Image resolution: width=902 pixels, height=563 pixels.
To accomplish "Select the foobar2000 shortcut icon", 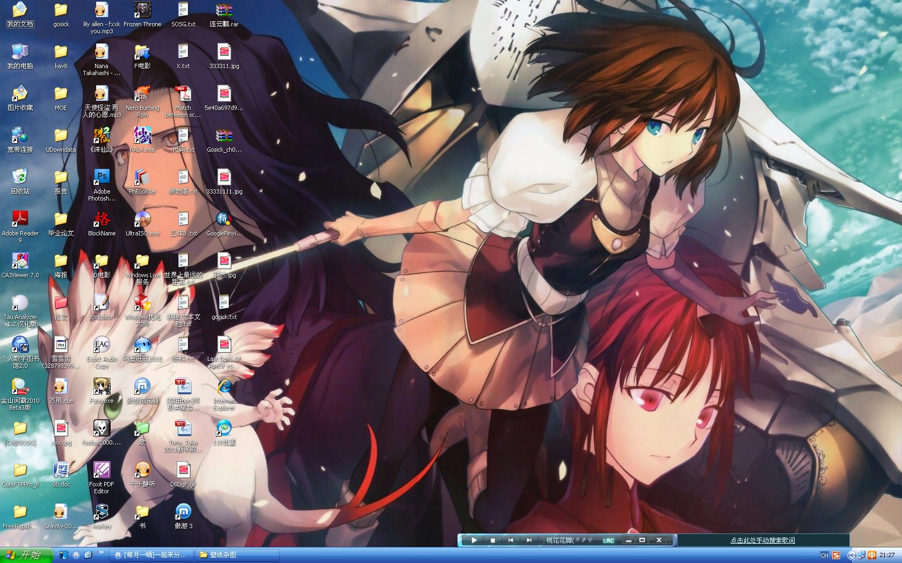I will [101, 432].
